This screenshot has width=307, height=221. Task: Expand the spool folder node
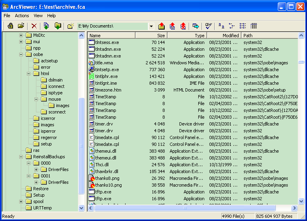[21, 202]
